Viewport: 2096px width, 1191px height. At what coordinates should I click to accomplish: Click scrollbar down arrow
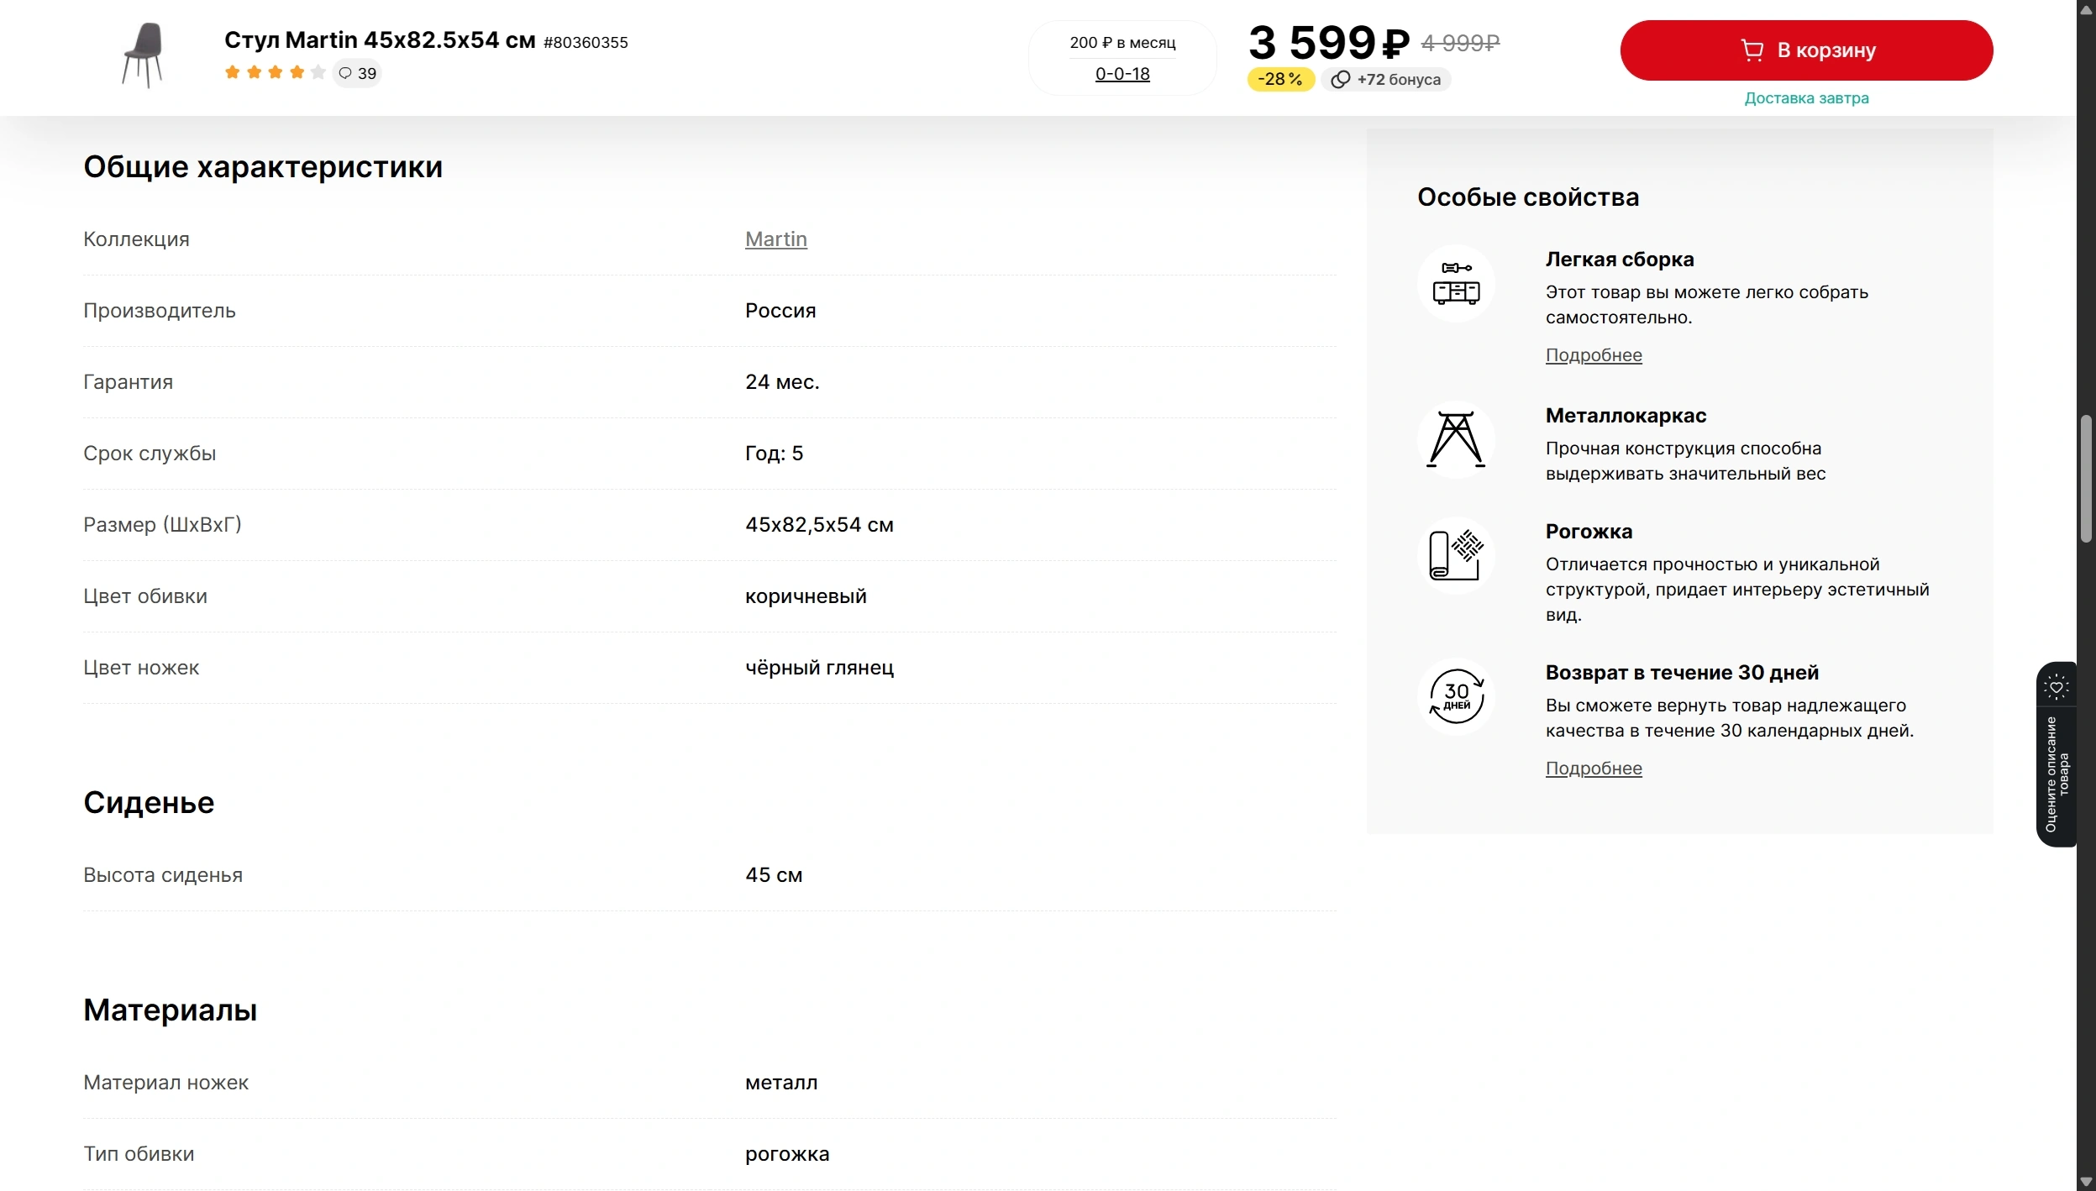(x=2086, y=1182)
